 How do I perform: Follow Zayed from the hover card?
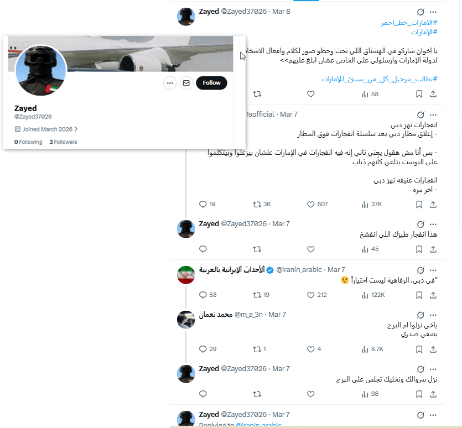point(211,83)
